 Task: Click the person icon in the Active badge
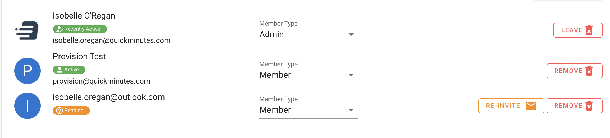pos(60,70)
